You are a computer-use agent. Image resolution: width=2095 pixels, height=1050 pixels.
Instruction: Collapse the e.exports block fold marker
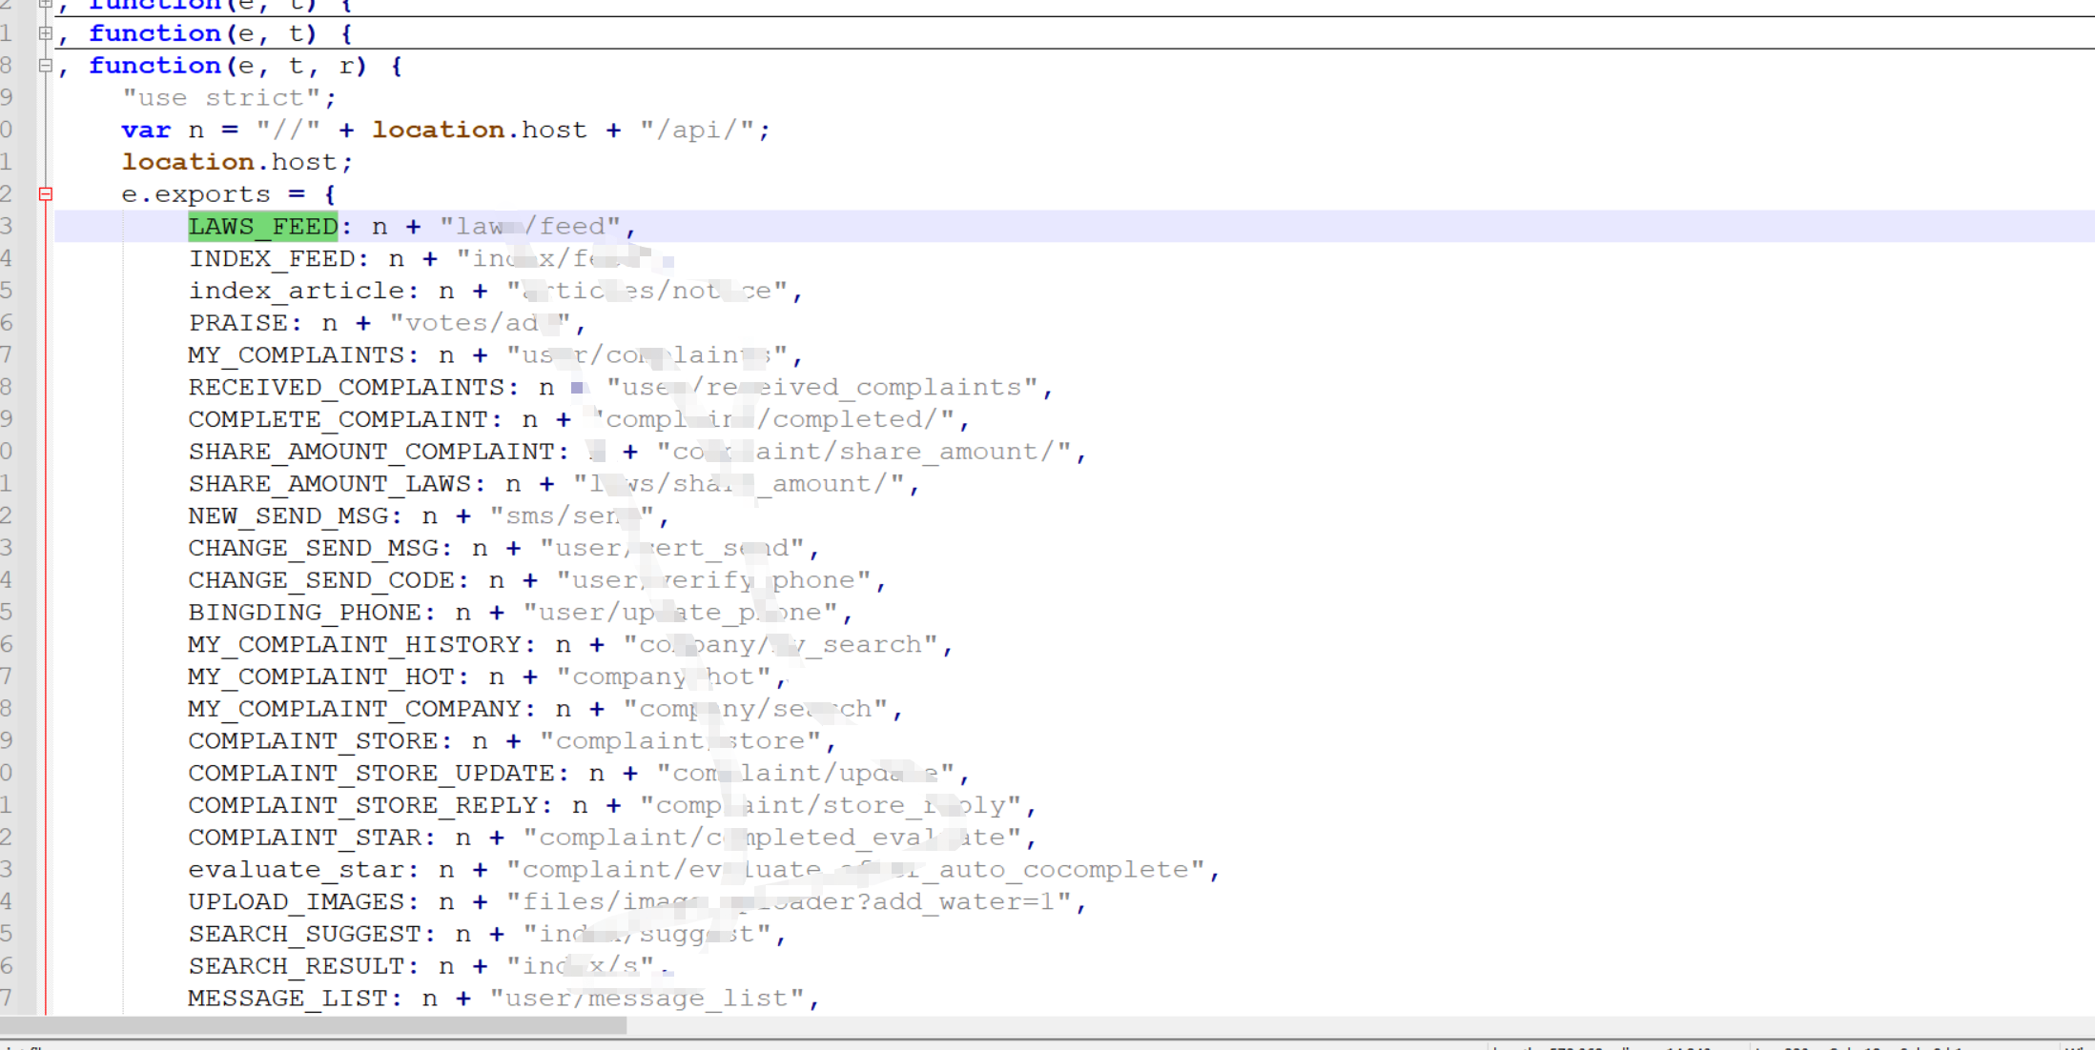(x=45, y=194)
